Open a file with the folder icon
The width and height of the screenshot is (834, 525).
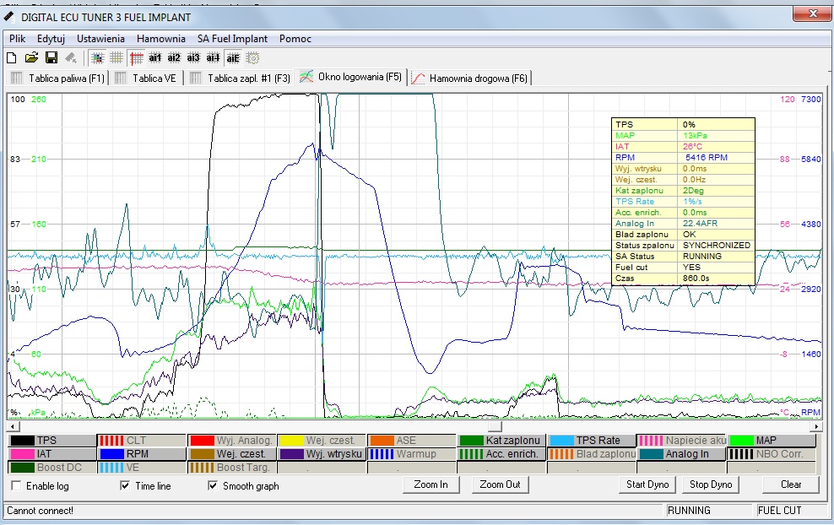(x=31, y=58)
